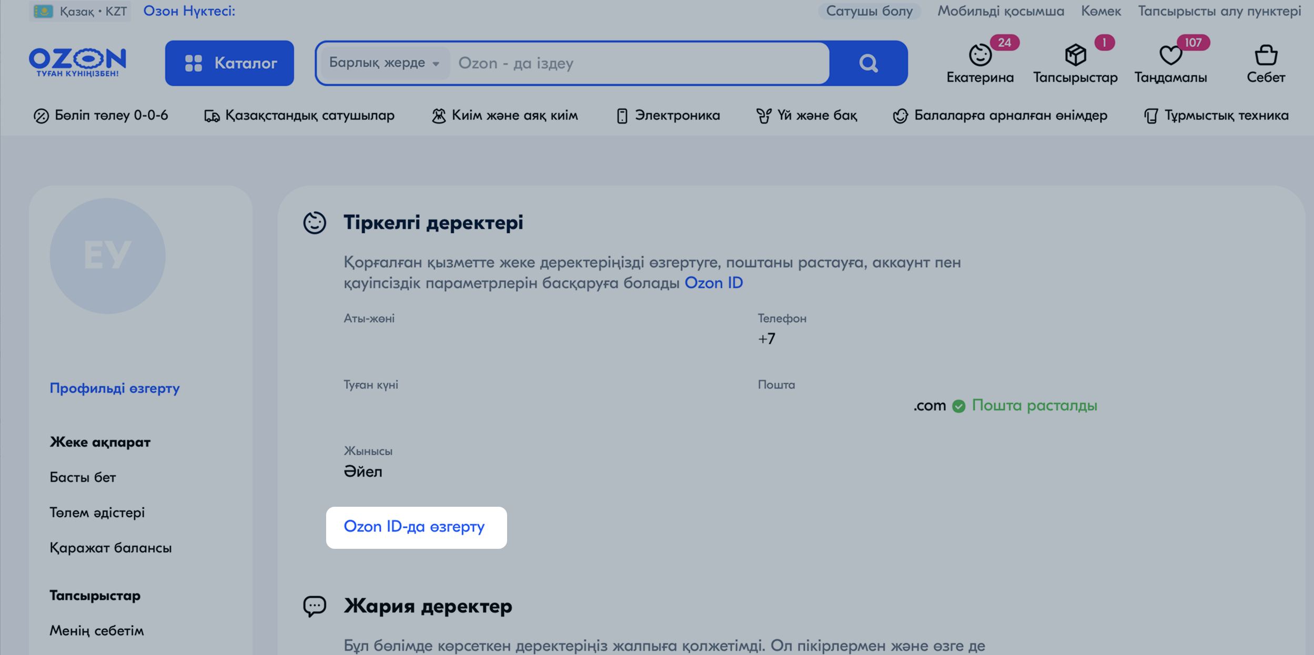Expand the Барлық жерде search scope dropdown
Image resolution: width=1314 pixels, height=655 pixels.
click(385, 63)
